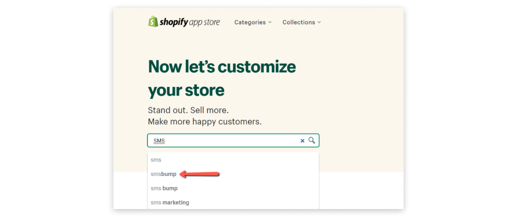This screenshot has width=517, height=220.
Task: Click the "Now let's customize" heading line
Action: click(x=222, y=67)
